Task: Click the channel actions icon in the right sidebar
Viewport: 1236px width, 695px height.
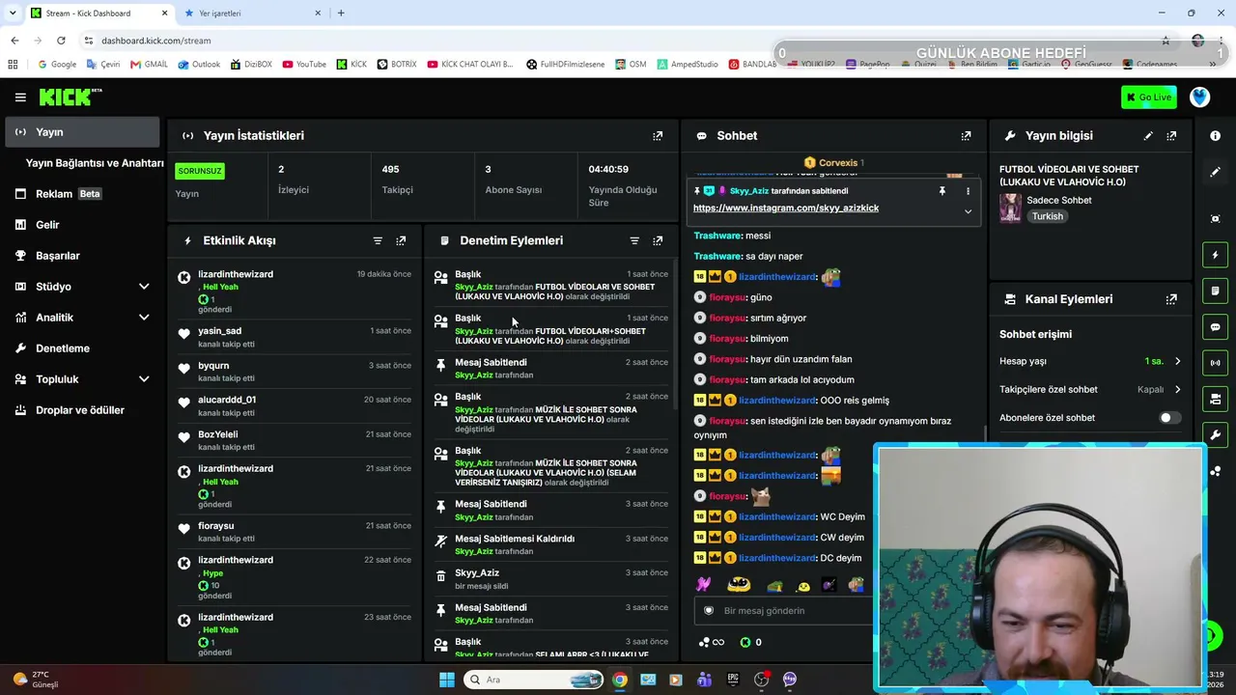Action: click(x=1215, y=399)
